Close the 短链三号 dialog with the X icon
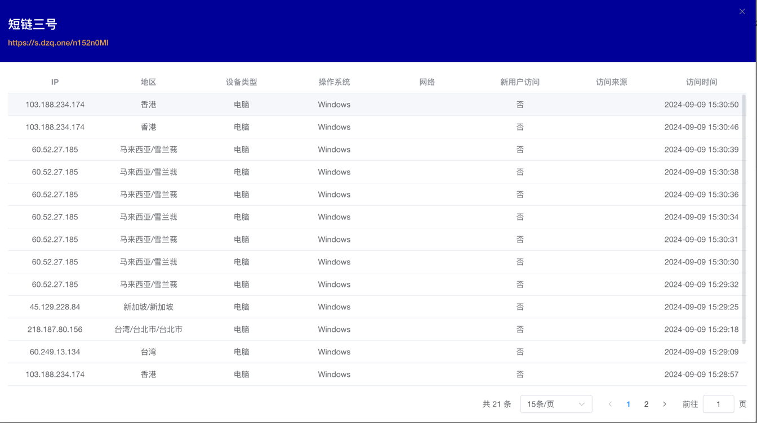Screen dimensions: 757x423 (742, 11)
